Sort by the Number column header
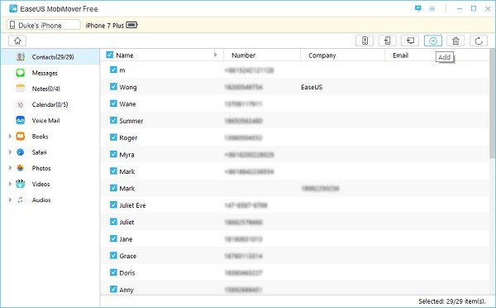The height and width of the screenshot is (308, 496). pos(243,55)
